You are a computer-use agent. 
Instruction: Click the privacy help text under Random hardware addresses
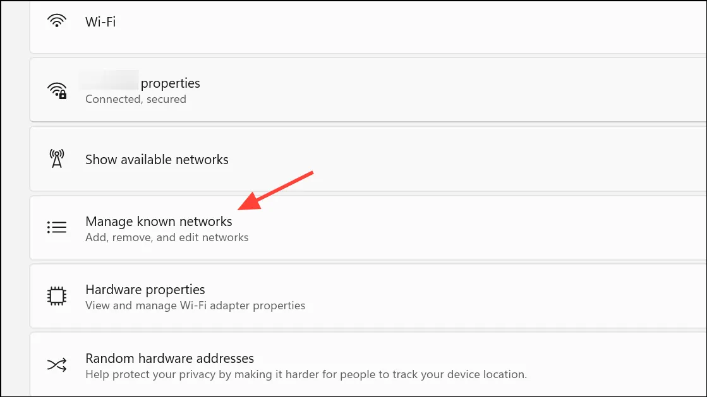(x=306, y=374)
